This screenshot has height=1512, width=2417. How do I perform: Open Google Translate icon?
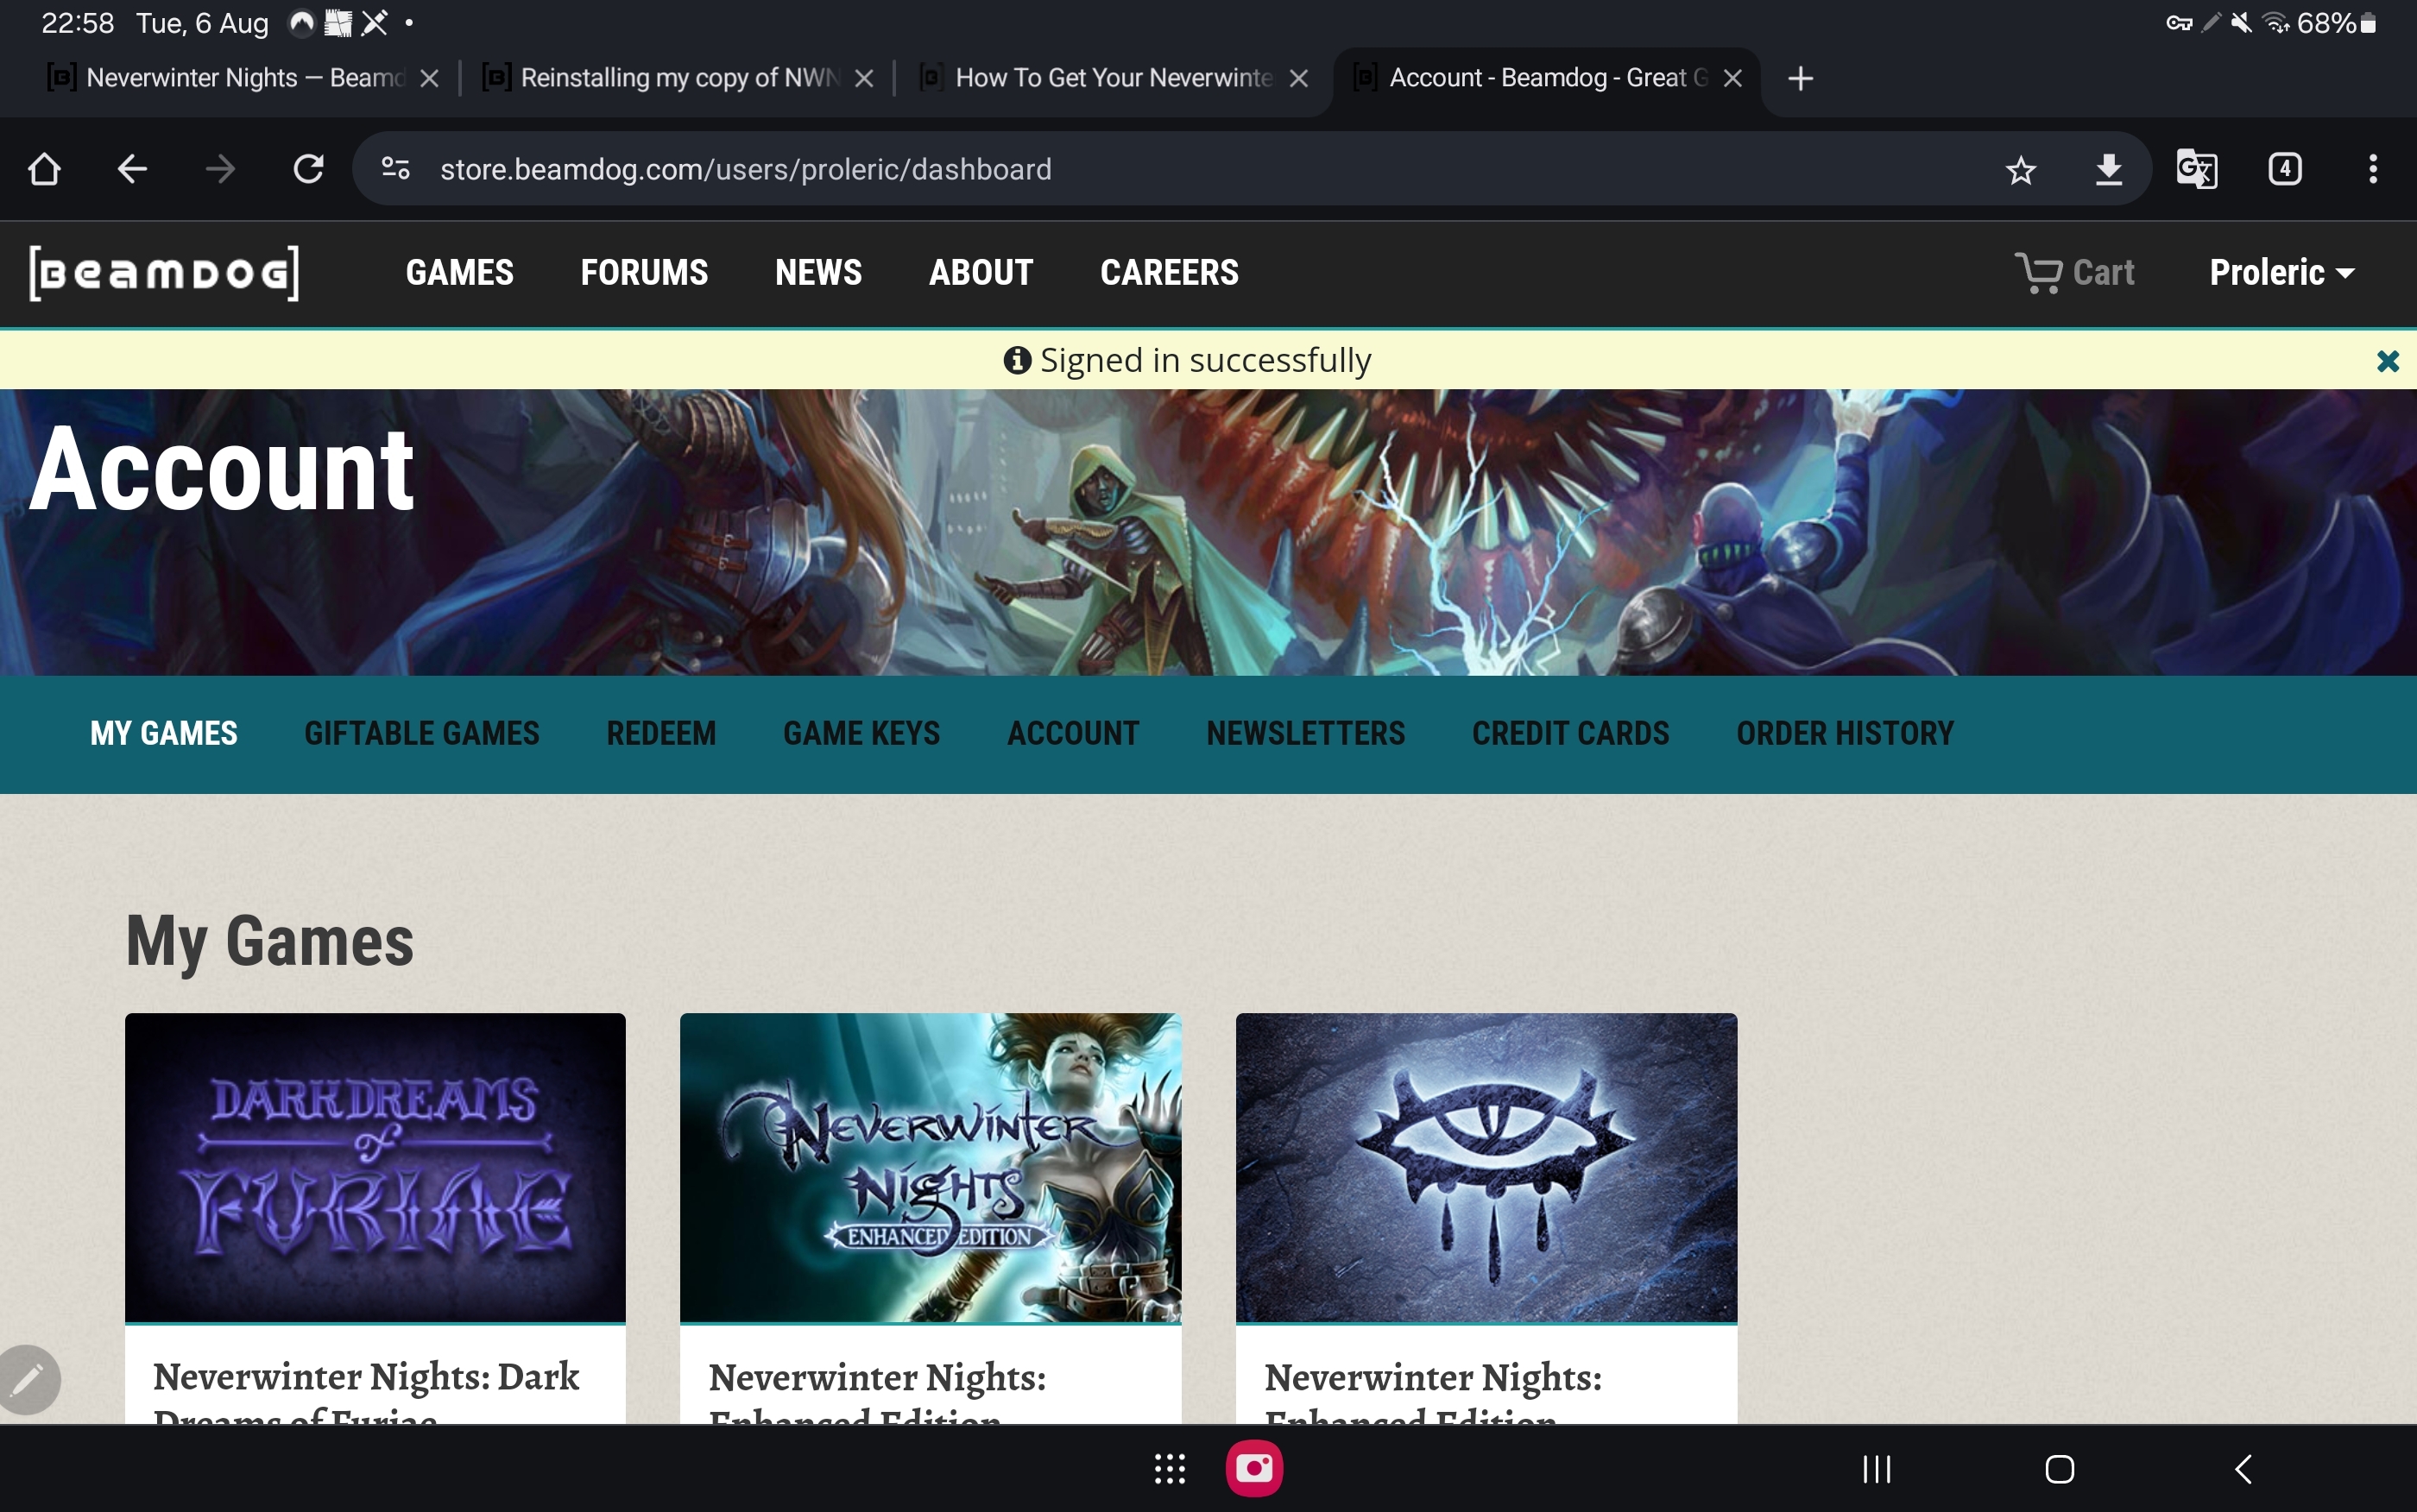coord(2197,169)
